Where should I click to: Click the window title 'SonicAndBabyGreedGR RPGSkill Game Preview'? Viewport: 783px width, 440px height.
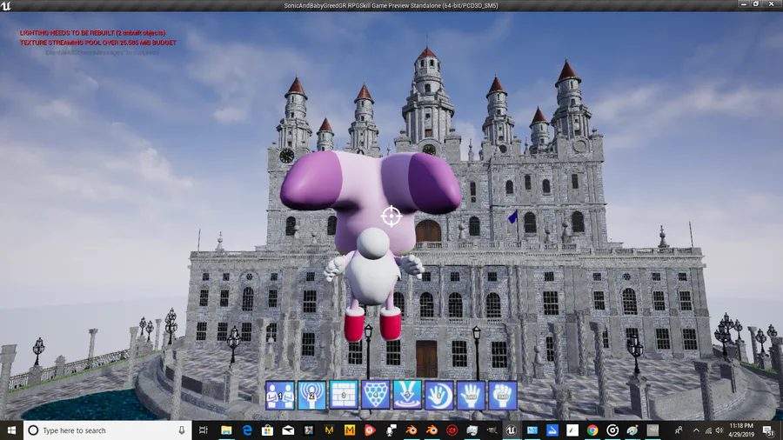click(x=391, y=6)
